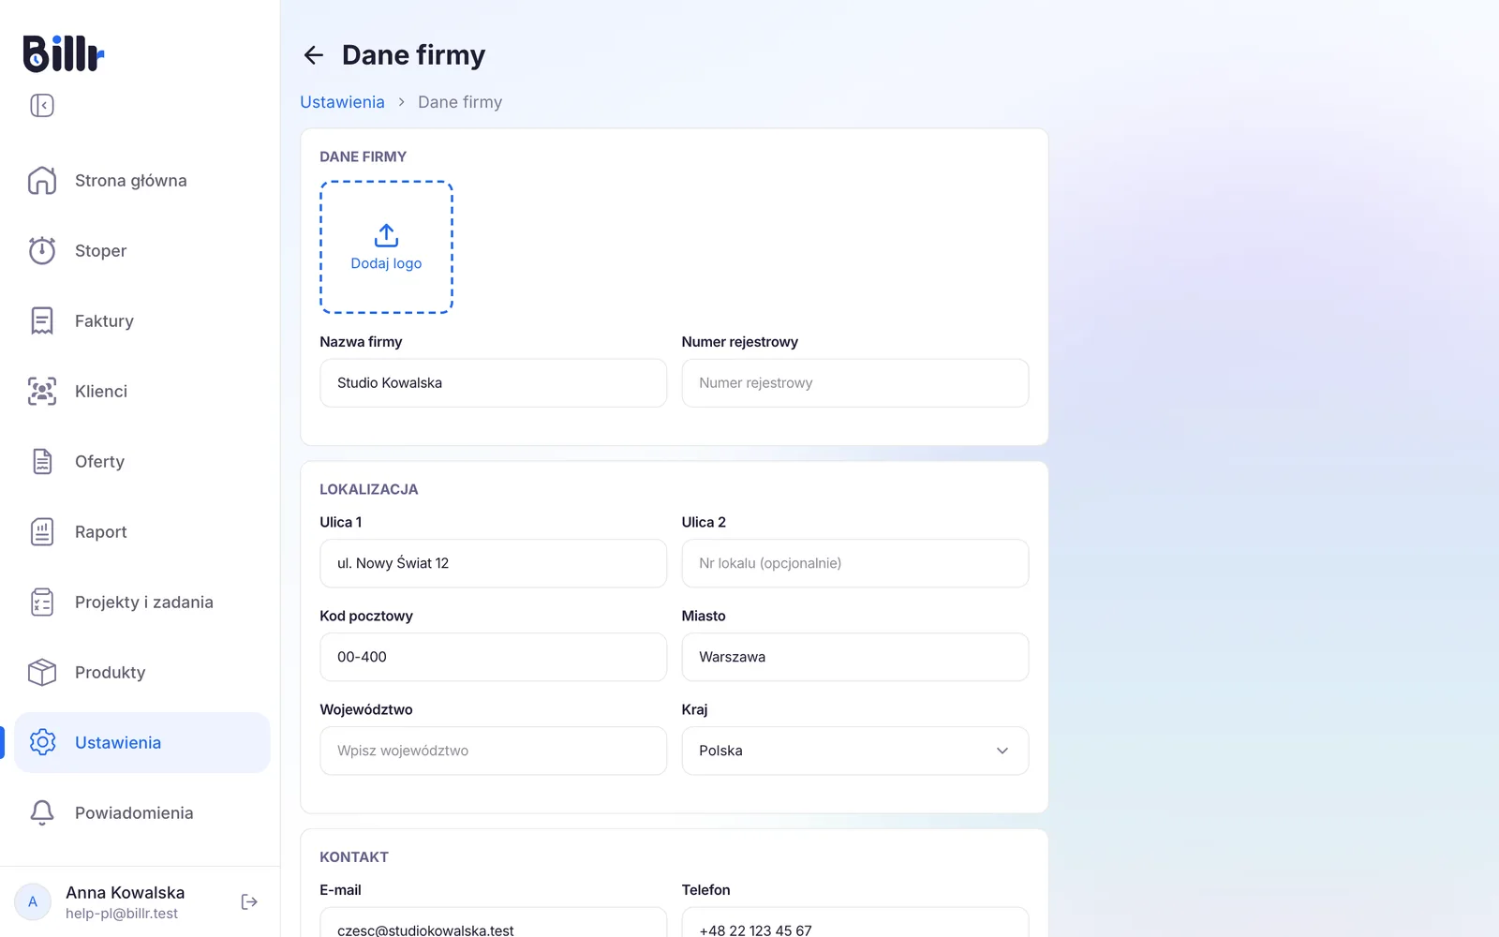Select Raport in the sidebar
The width and height of the screenshot is (1499, 937).
pyautogui.click(x=141, y=531)
